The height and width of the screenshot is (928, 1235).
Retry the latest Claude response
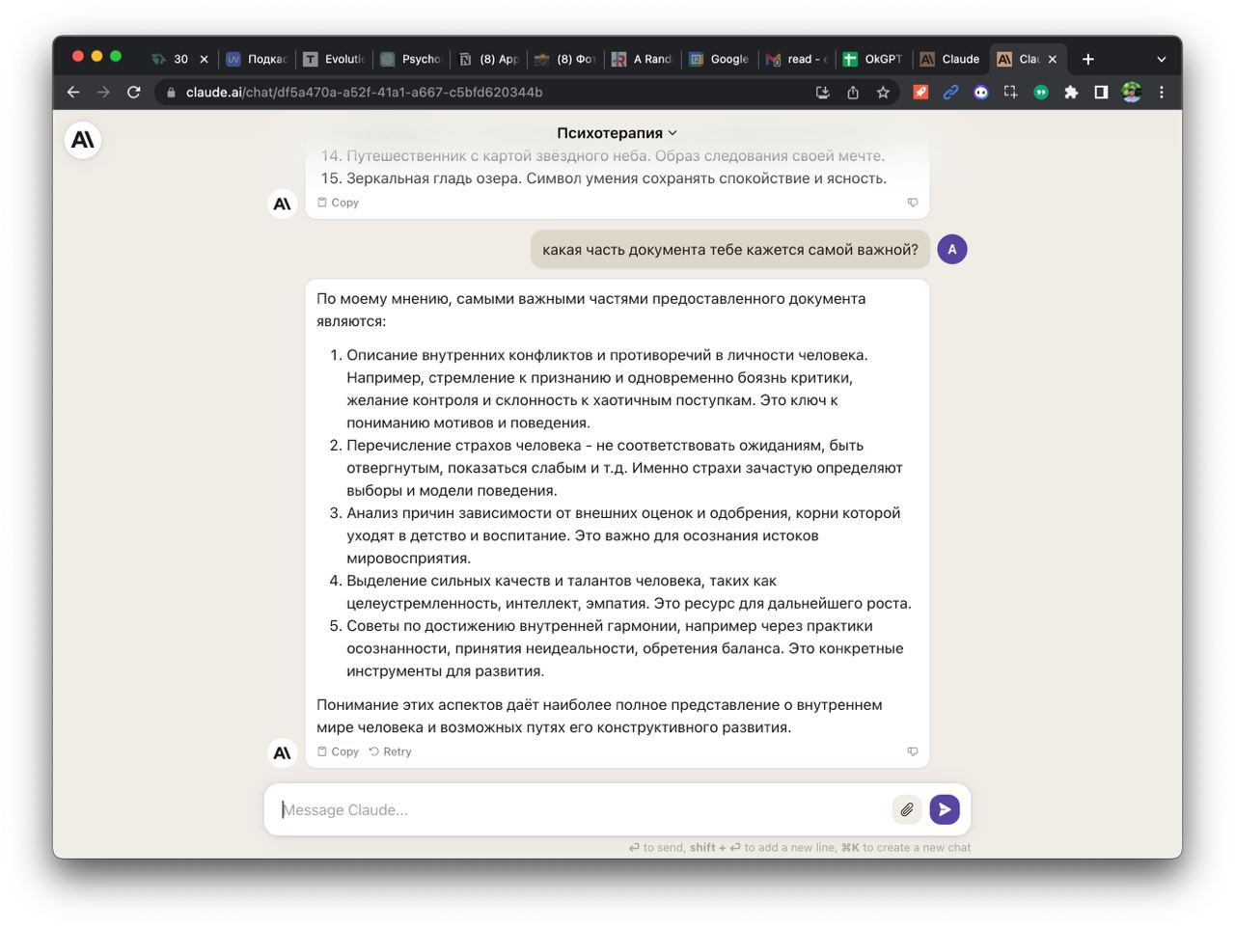[x=390, y=751]
